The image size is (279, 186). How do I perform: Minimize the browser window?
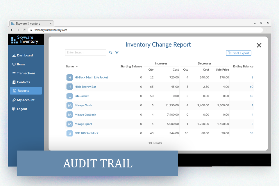pos(255,23)
